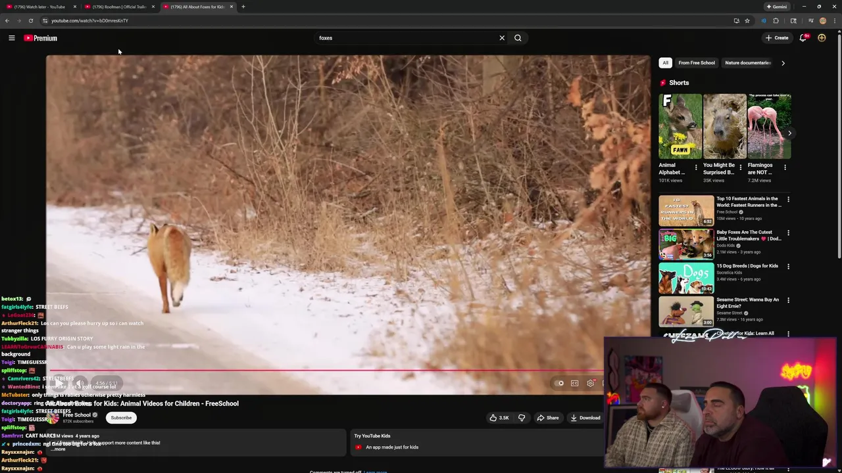Open options for 15 Dog Breeds video
842x473 pixels.
[x=788, y=267]
